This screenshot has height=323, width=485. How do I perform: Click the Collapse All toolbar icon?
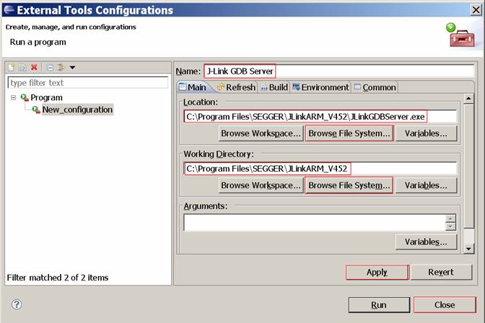pyautogui.click(x=50, y=67)
